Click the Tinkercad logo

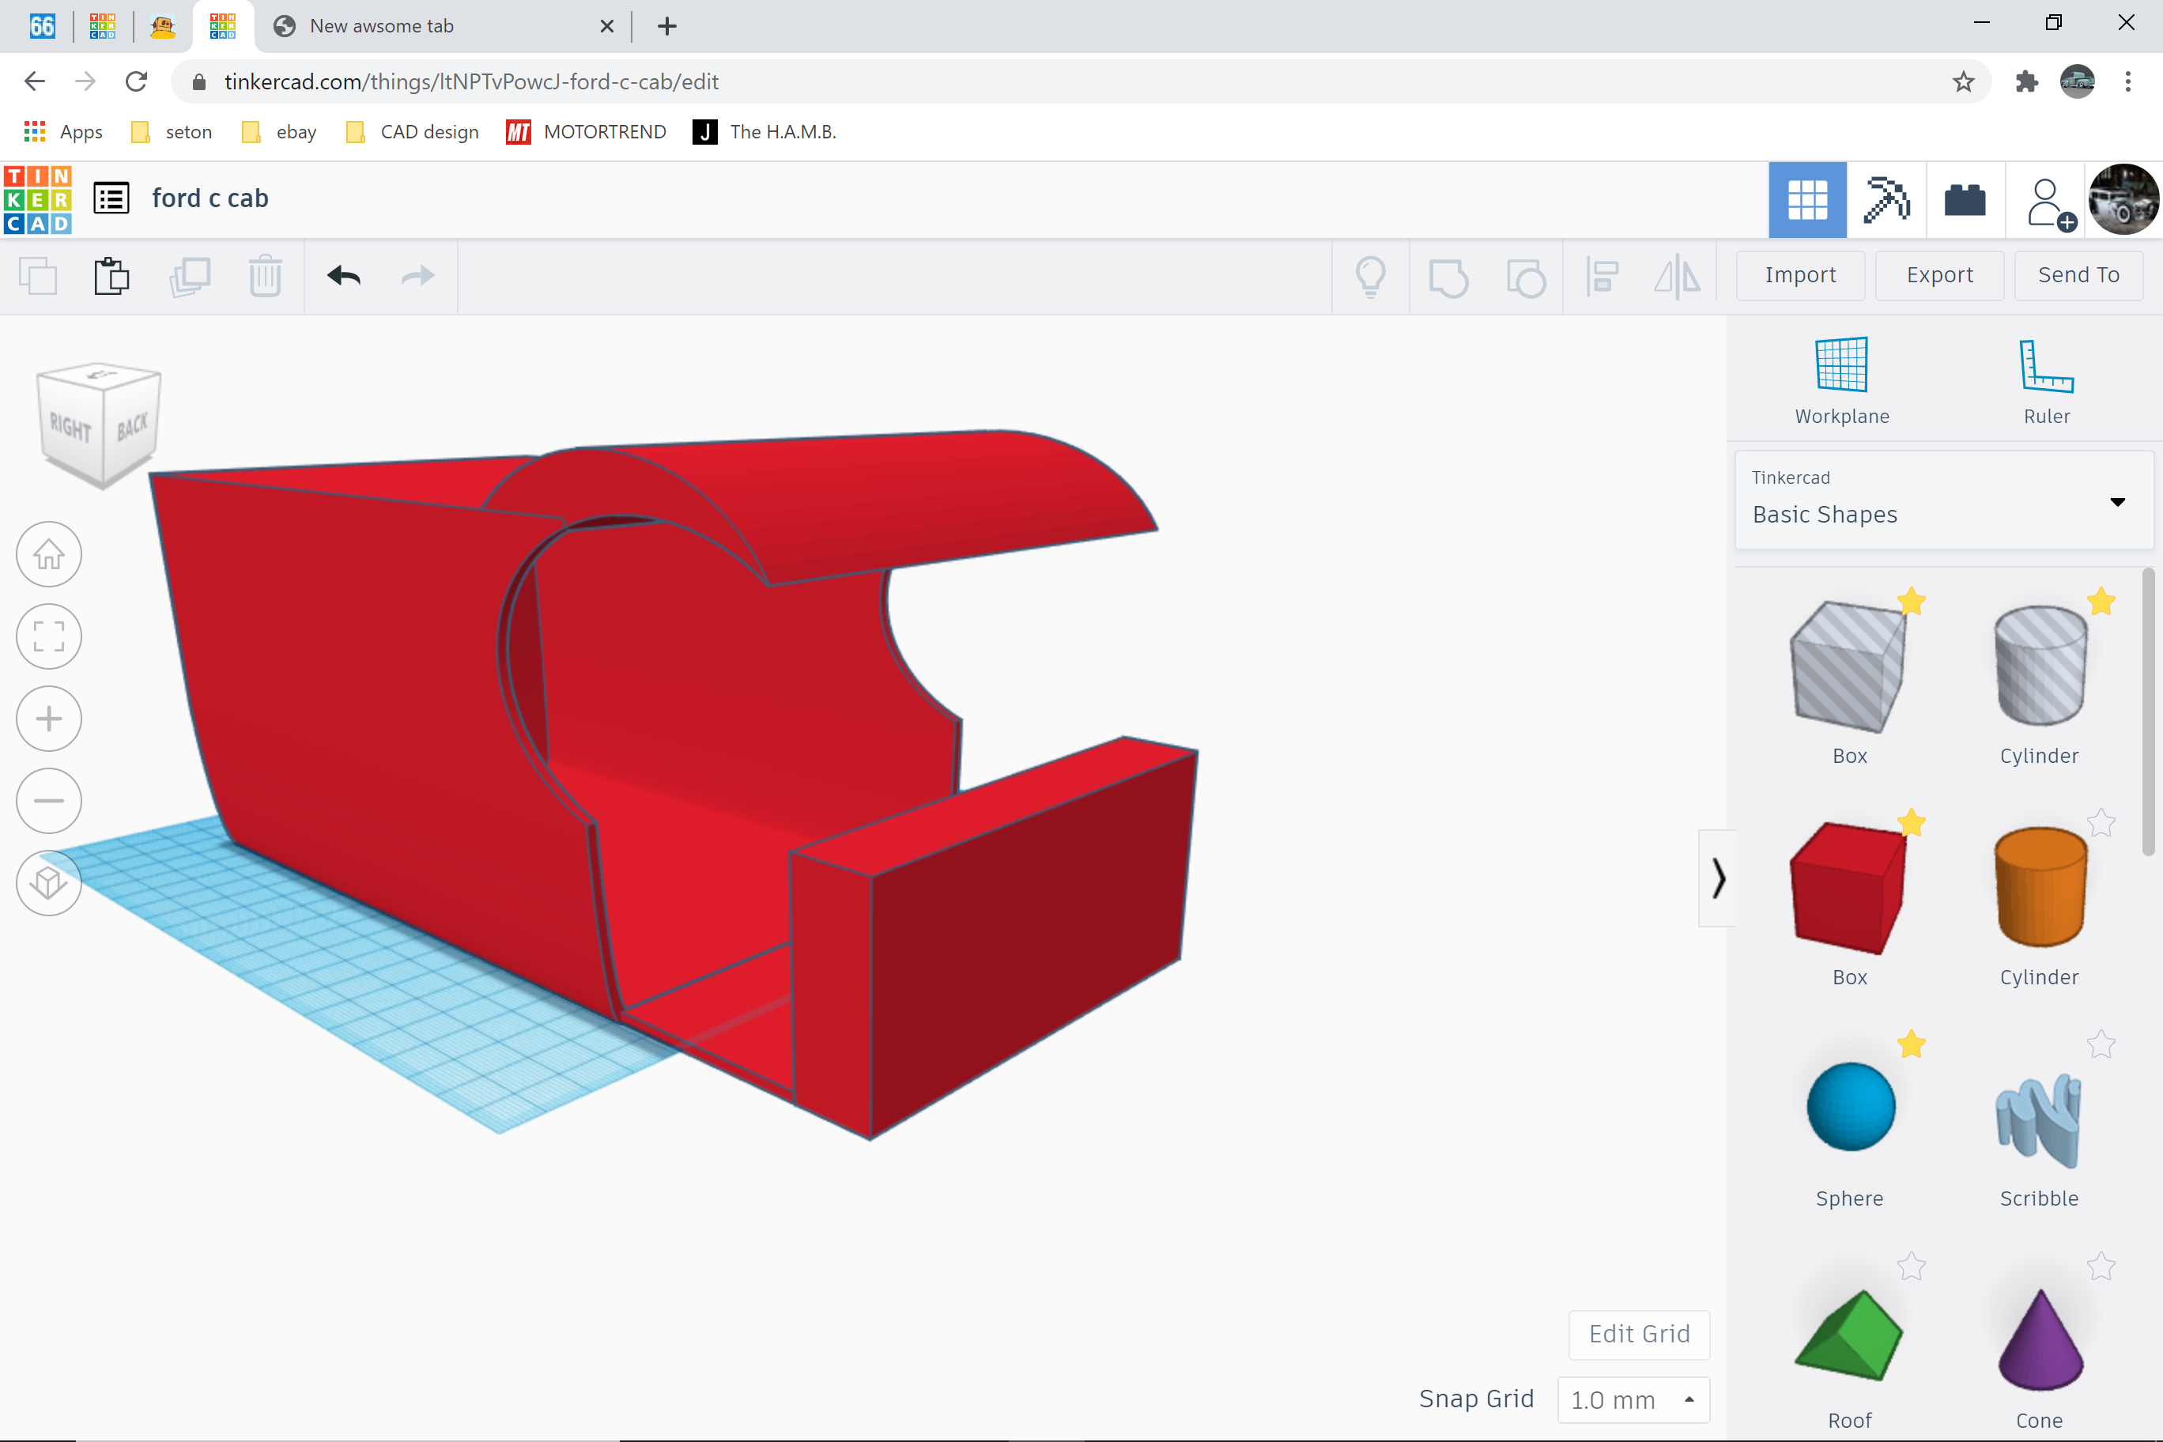pos(38,199)
